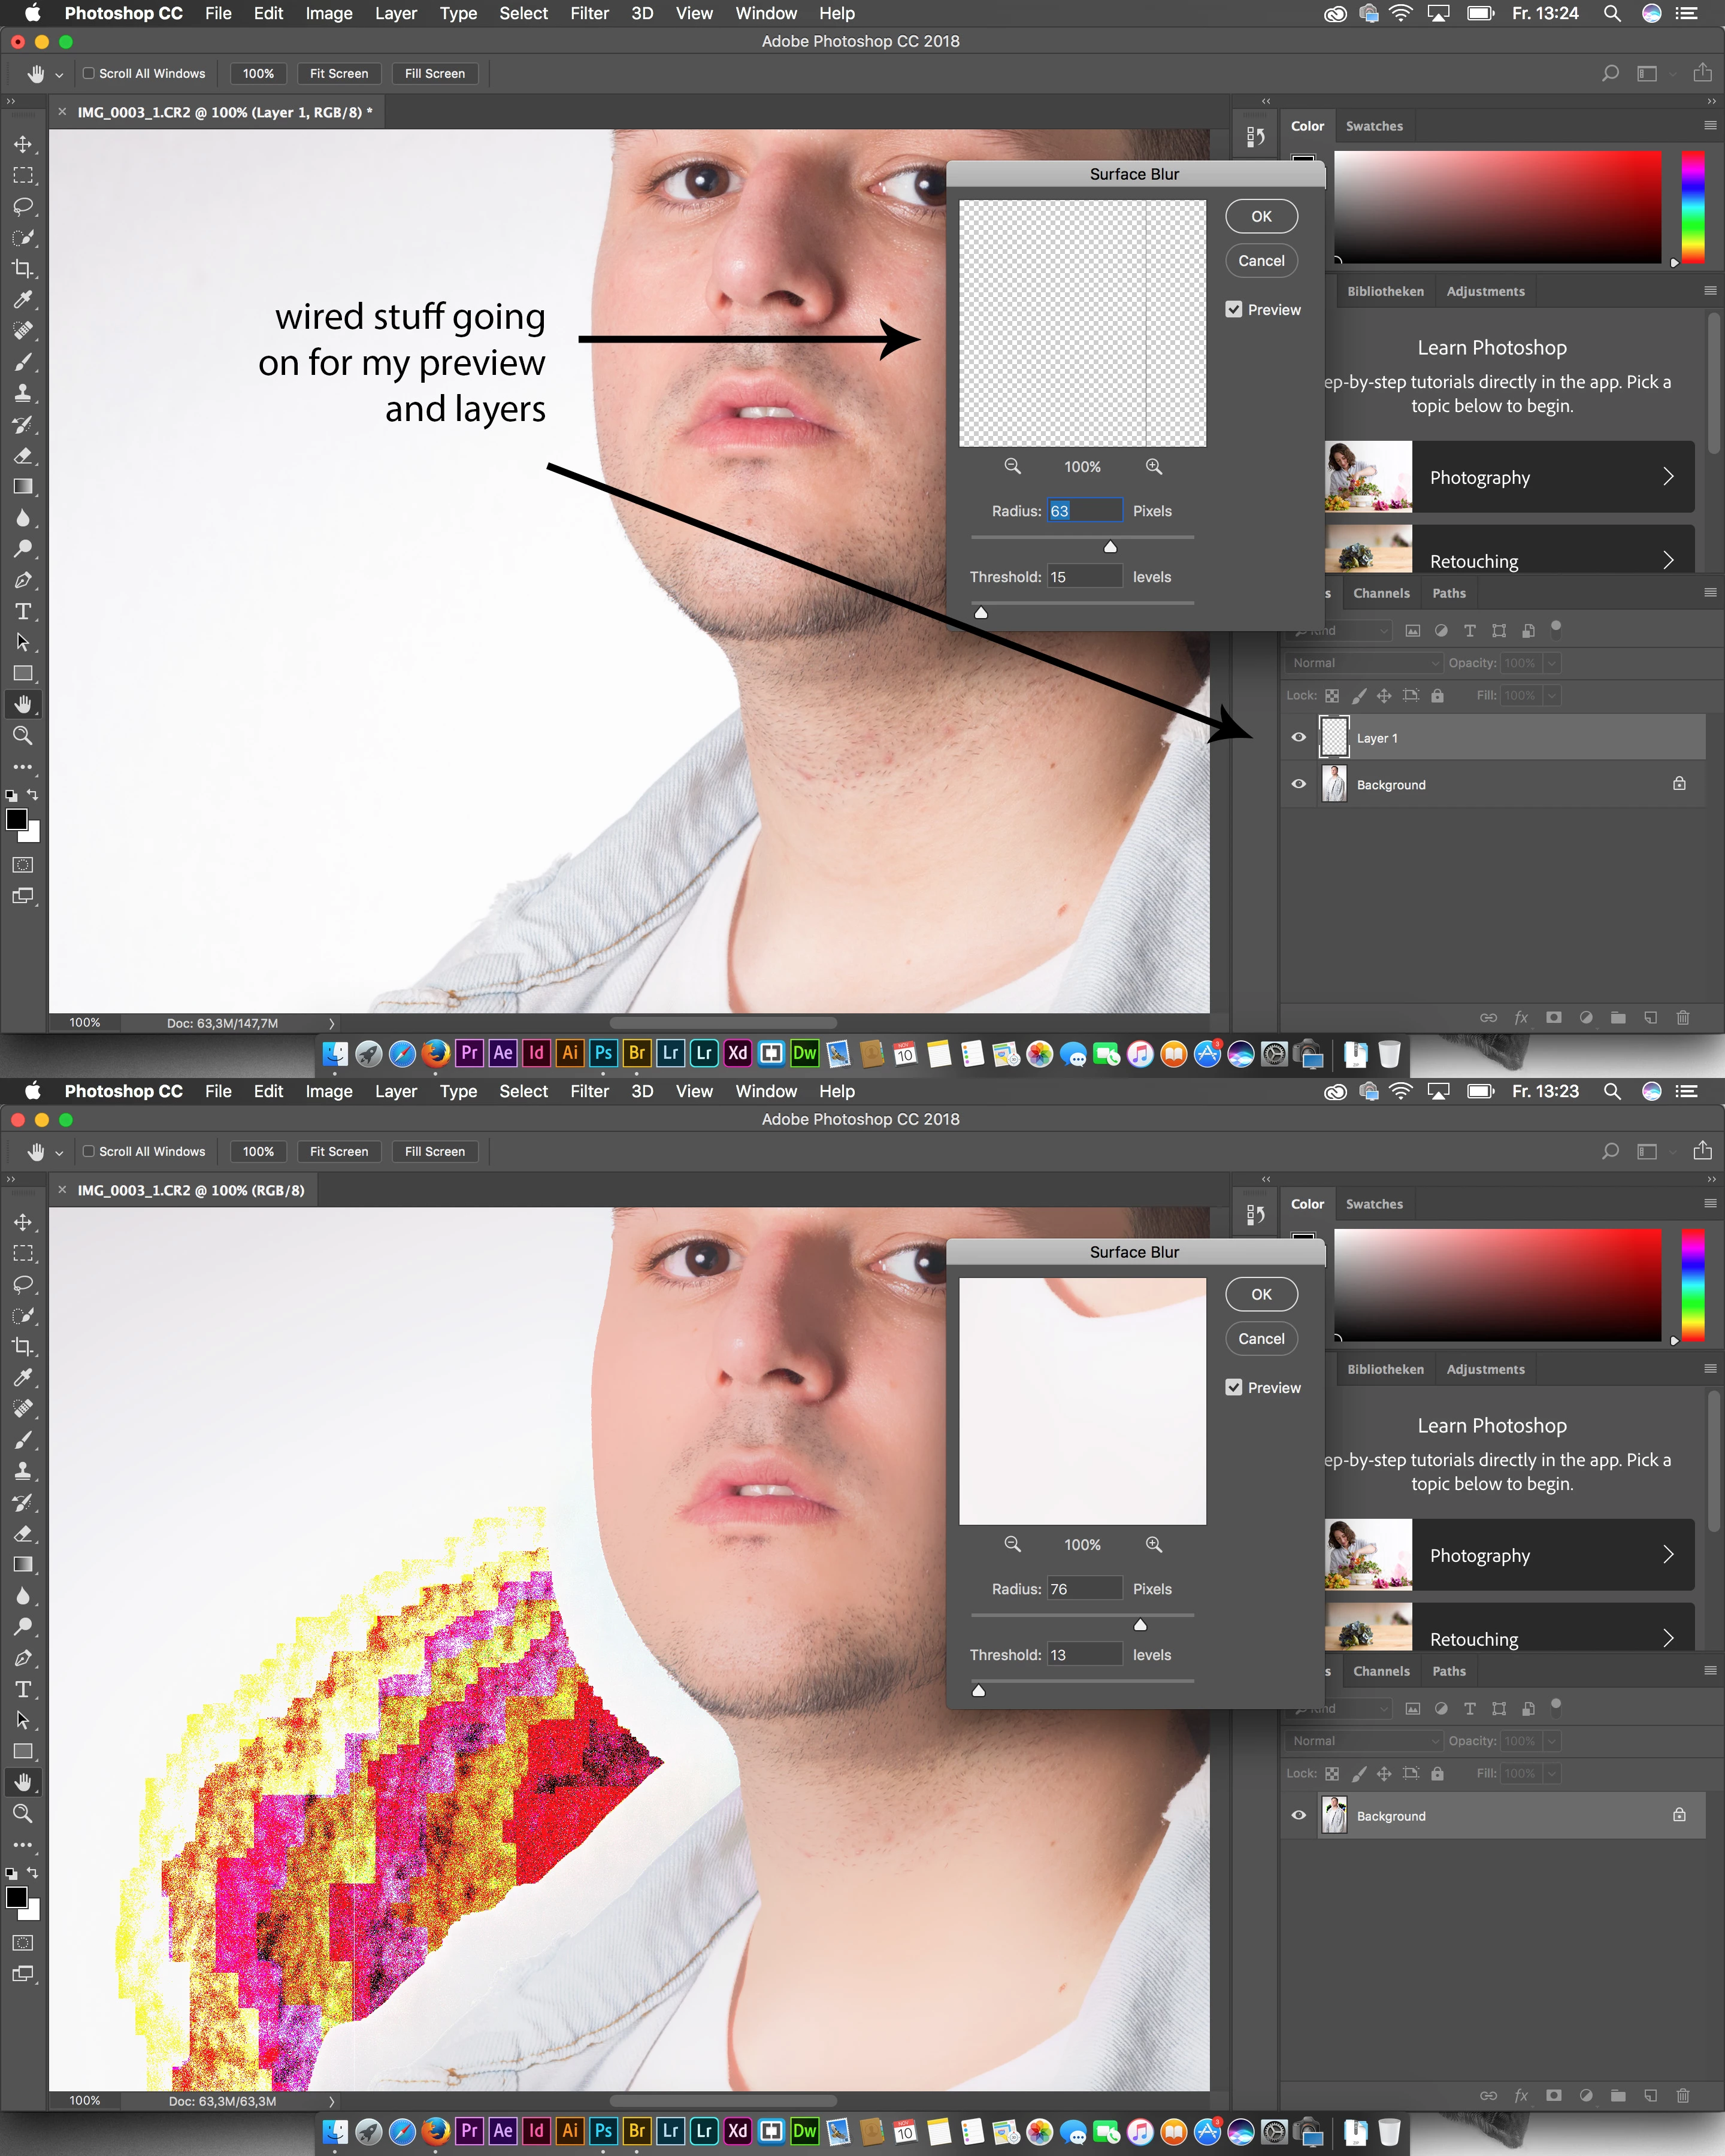Viewport: 1725px width, 2156px height.
Task: Open the Normal blend mode dropdown above Layer 1
Action: 1363,662
